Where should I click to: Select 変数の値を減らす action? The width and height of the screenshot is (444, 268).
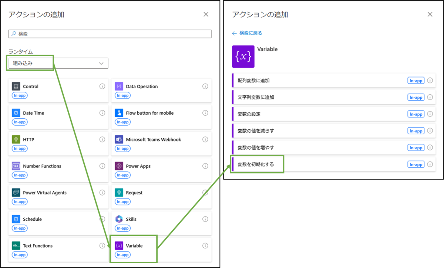334,131
